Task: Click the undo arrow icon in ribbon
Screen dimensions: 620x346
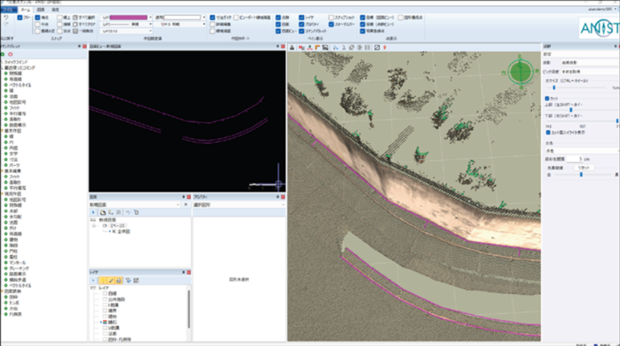Action: [x=6, y=18]
